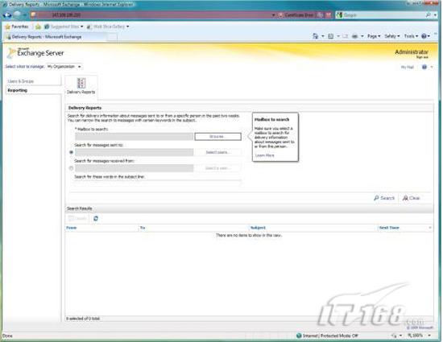Open the 'Select what to manage' dropdown
This screenshot has width=443, height=342.
(x=64, y=67)
